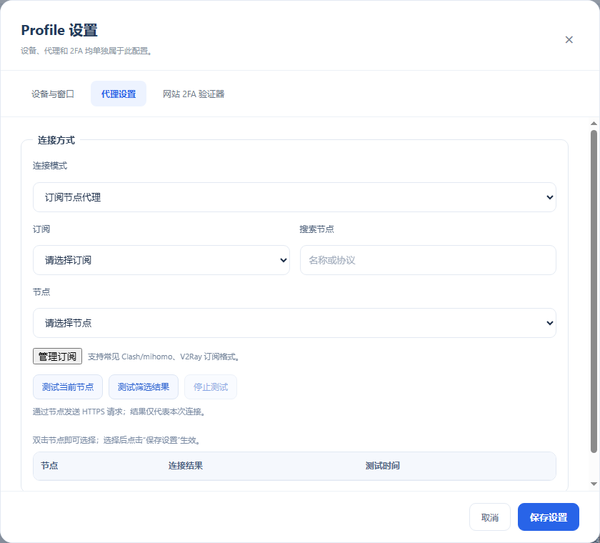
Task: Expand the 请选择订阅 dropdown
Action: (x=161, y=260)
